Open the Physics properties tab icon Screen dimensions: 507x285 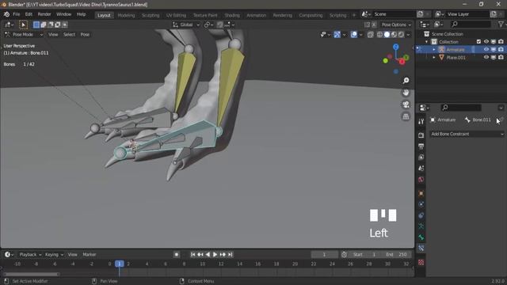421,204
